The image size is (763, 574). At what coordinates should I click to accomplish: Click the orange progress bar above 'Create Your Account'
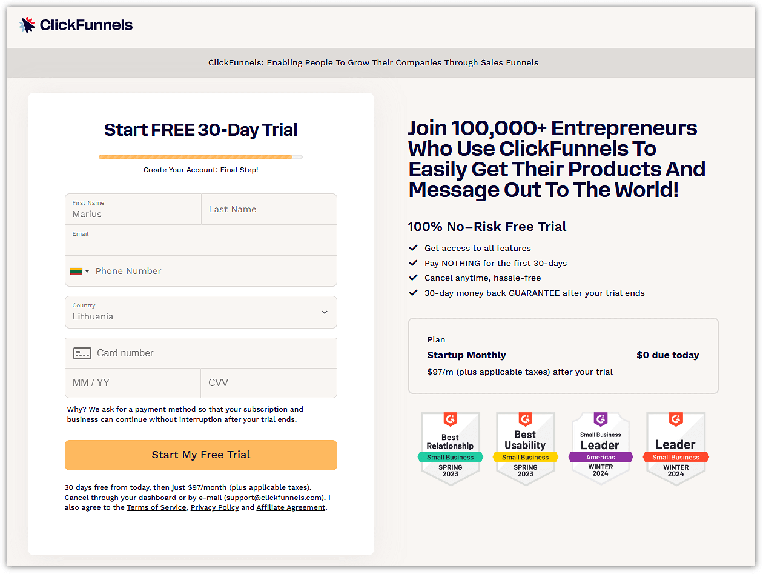[196, 156]
